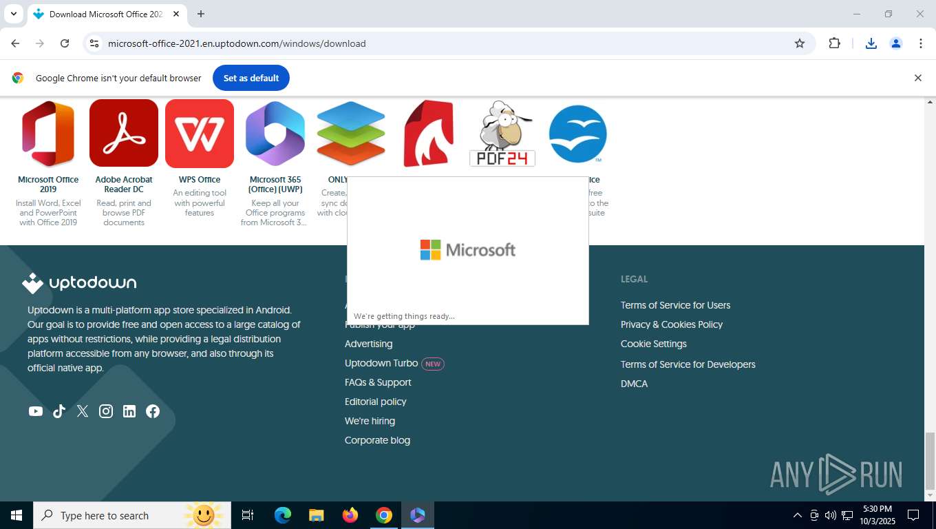Click the Adobe Acrobat Reader DC title

(124, 185)
